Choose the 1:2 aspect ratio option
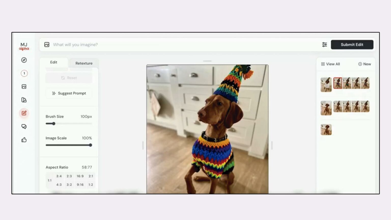The width and height of the screenshot is (391, 220). tap(91, 185)
